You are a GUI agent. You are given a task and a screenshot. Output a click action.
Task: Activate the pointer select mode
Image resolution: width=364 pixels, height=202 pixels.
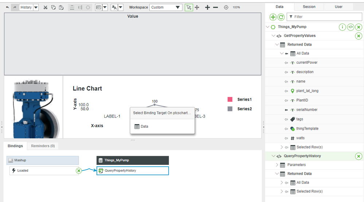[189, 7]
